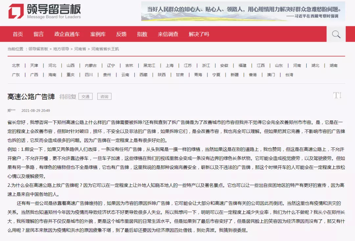Screen dimensions: 355x241
Task: Open the 首页 menu item
Action: click(x=18, y=34)
